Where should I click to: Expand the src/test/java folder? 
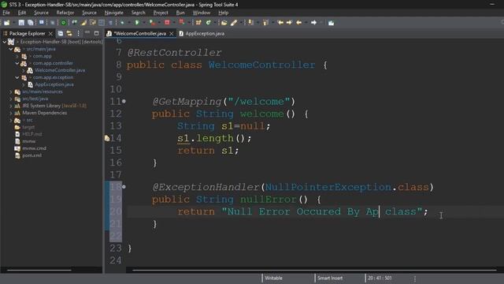tap(11, 99)
